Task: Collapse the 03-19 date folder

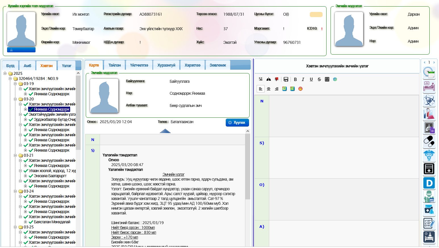Action: coord(15,84)
